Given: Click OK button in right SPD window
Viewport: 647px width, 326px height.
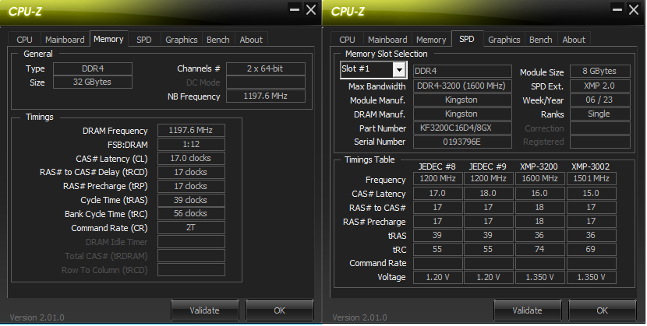Looking at the screenshot, I should pos(602,310).
